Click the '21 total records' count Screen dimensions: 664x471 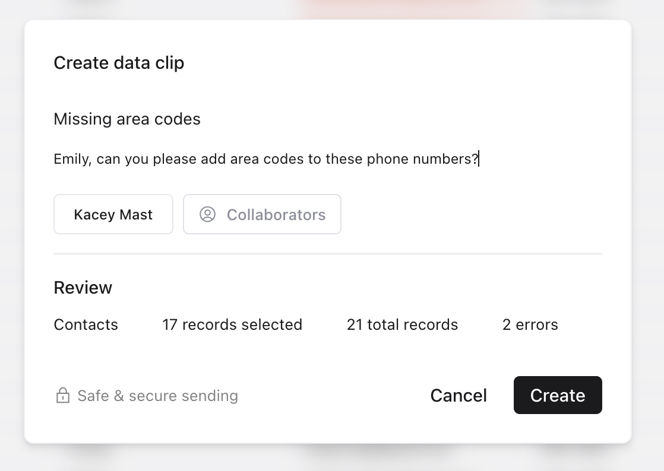(x=402, y=325)
